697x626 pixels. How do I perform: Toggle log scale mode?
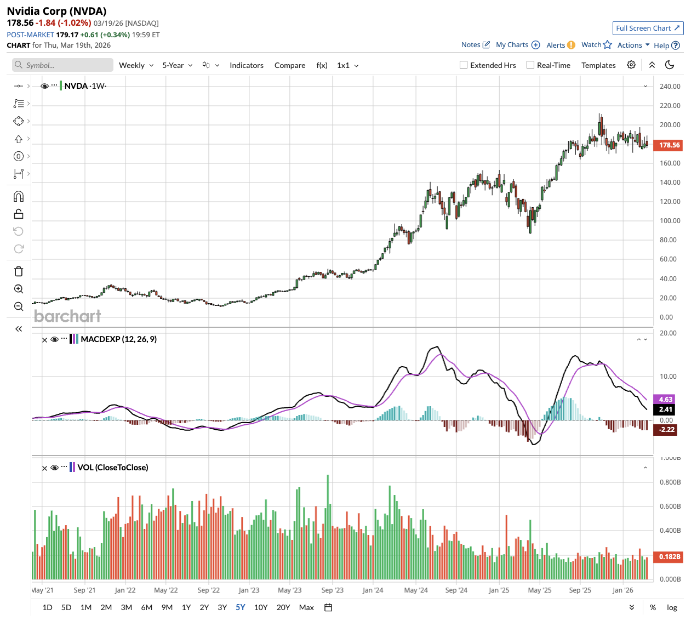[672, 607]
